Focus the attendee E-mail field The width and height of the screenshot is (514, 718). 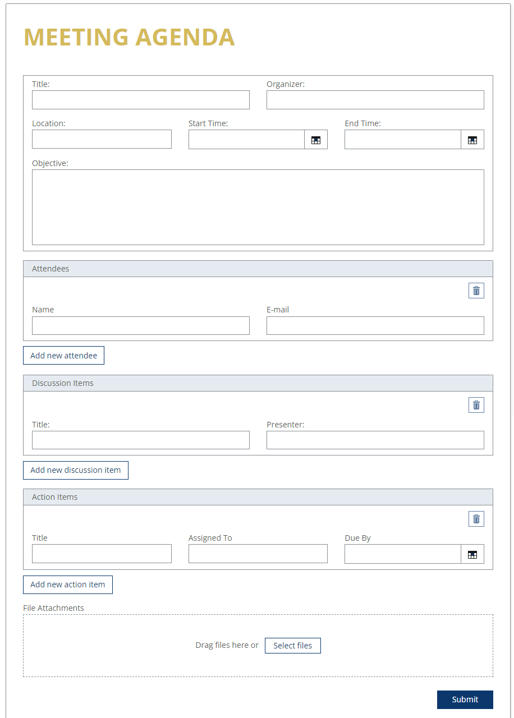[x=375, y=325]
